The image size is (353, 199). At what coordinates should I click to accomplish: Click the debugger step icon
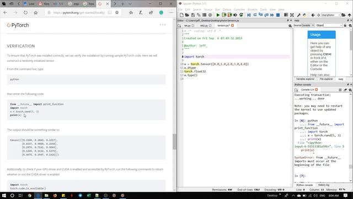pyautogui.click(x=255, y=15)
